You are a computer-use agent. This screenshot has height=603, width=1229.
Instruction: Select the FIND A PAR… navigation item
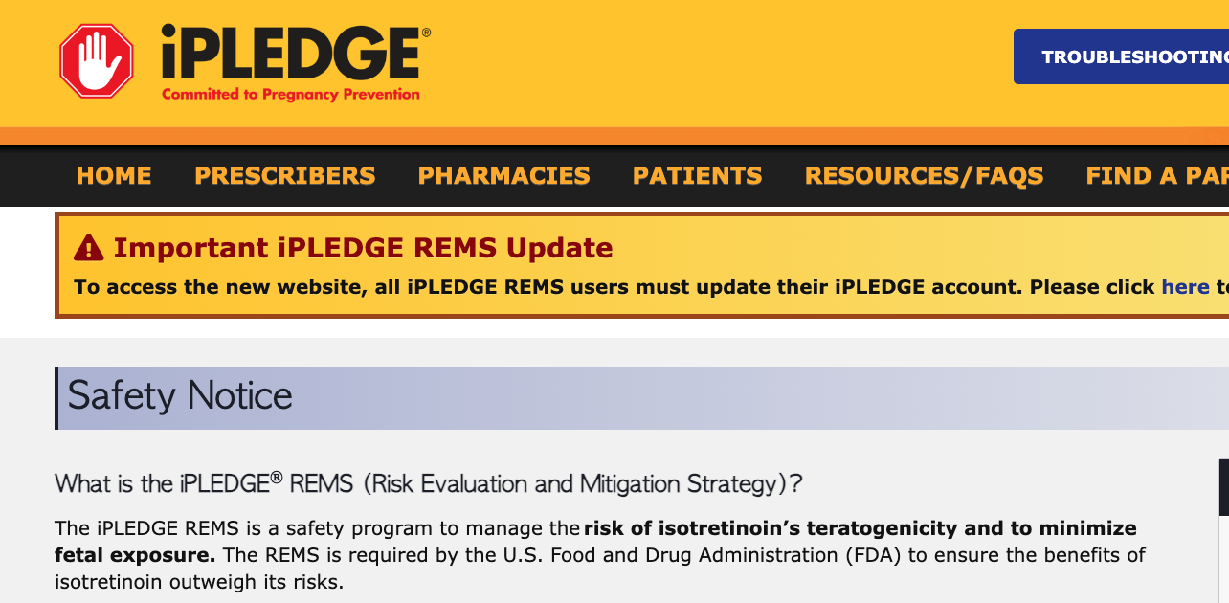[1156, 176]
